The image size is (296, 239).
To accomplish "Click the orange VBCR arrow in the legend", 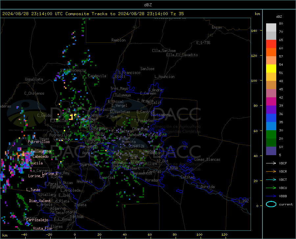I will pos(271,172).
